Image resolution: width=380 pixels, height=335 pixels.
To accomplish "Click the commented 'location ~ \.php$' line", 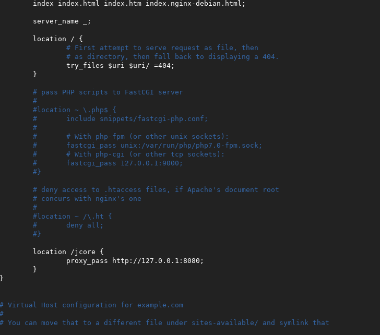I will 74,110.
